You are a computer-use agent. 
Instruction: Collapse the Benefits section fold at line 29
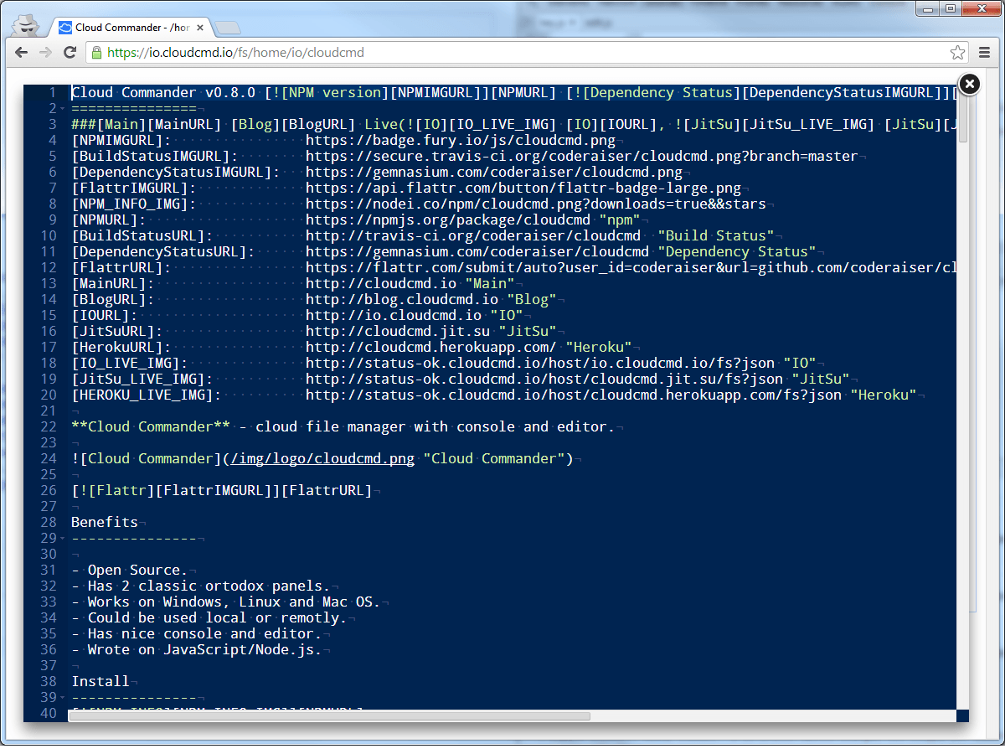pyautogui.click(x=63, y=539)
